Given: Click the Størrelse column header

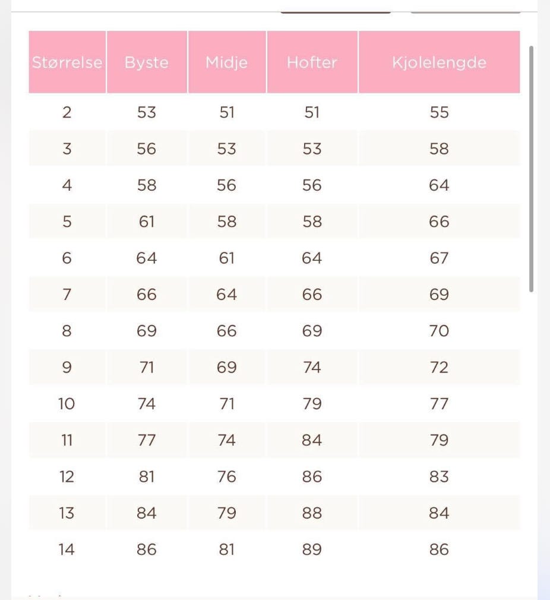Looking at the screenshot, I should (67, 62).
